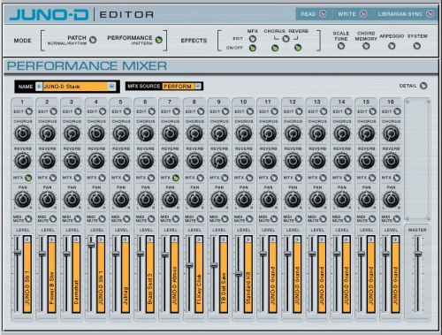Image resolution: width=442 pixels, height=335 pixels.
Task: Click the PAN knob on part 1
Action: point(23,200)
